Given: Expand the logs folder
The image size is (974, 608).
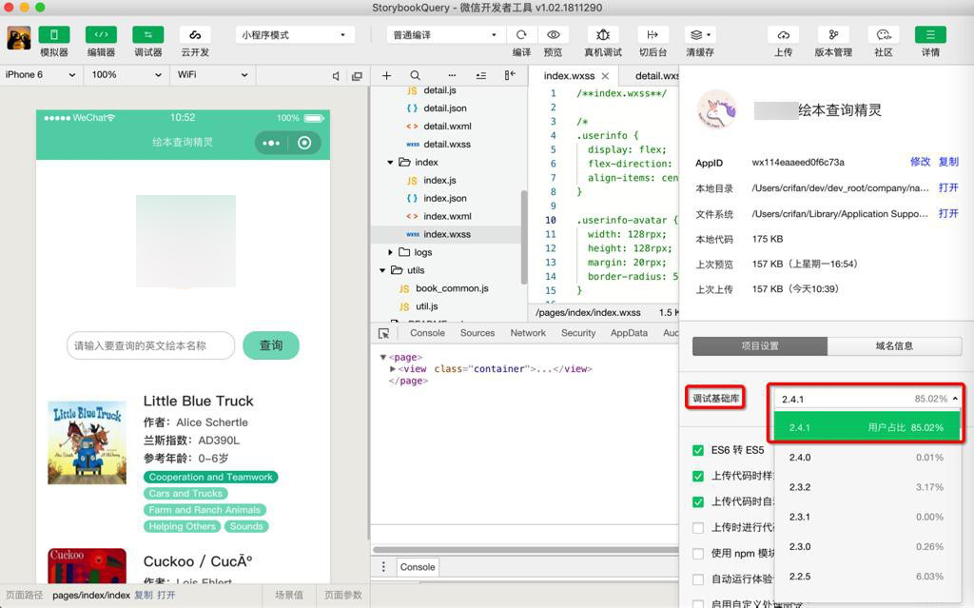Looking at the screenshot, I should click(390, 252).
